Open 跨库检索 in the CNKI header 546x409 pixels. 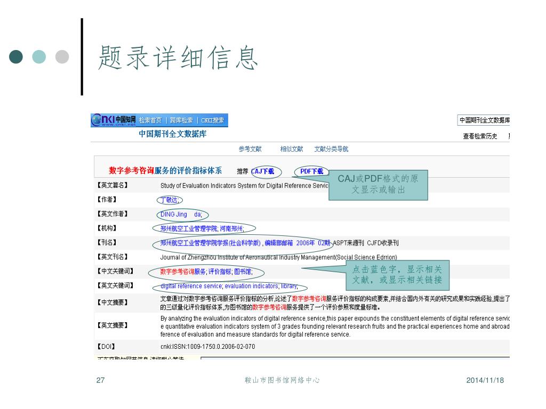pos(181,120)
